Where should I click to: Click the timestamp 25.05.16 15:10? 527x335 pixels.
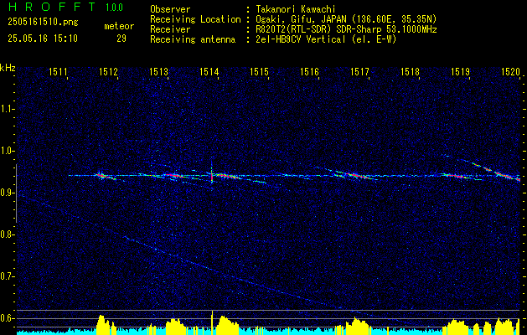pos(43,39)
